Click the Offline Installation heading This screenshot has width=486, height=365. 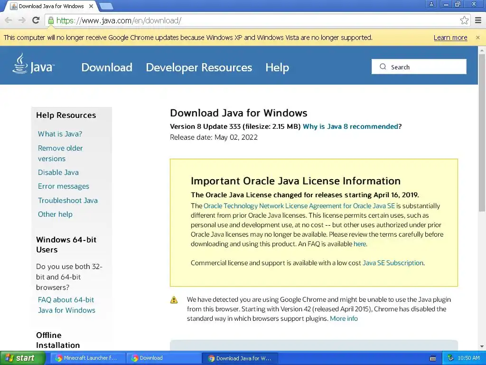[x=58, y=340]
